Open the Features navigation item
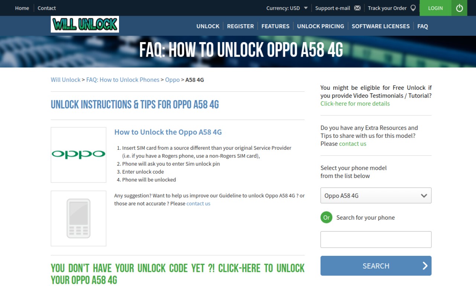Screen dimensions: 476x286 tap(276, 26)
